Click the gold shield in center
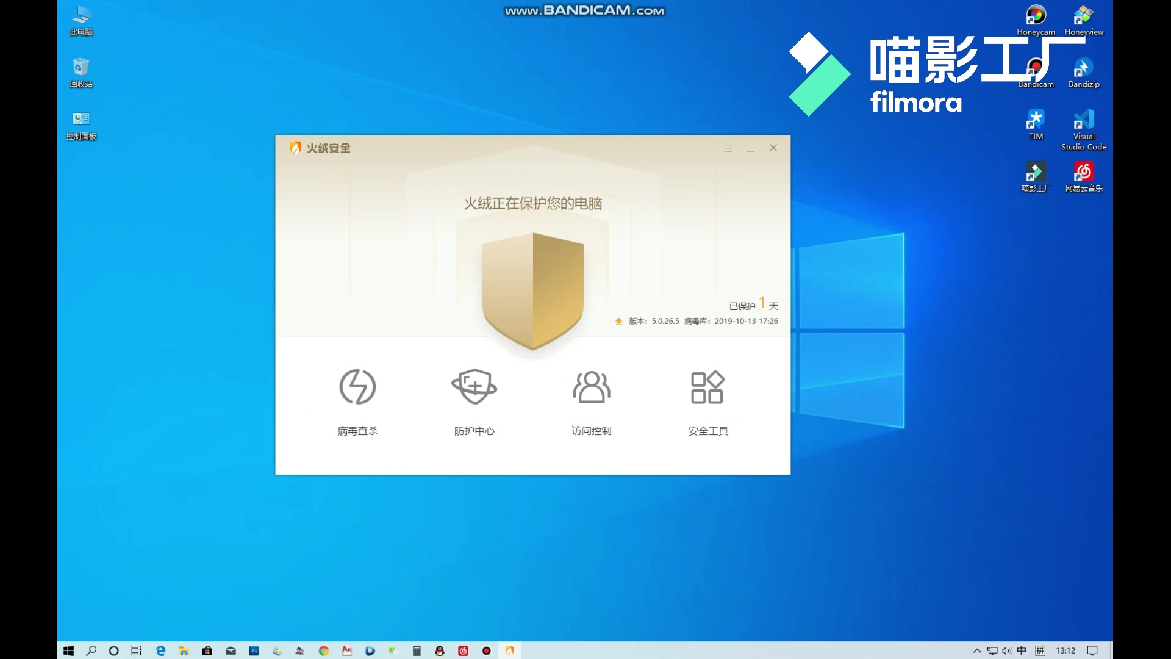Screen dimensions: 1171x659 (532, 290)
